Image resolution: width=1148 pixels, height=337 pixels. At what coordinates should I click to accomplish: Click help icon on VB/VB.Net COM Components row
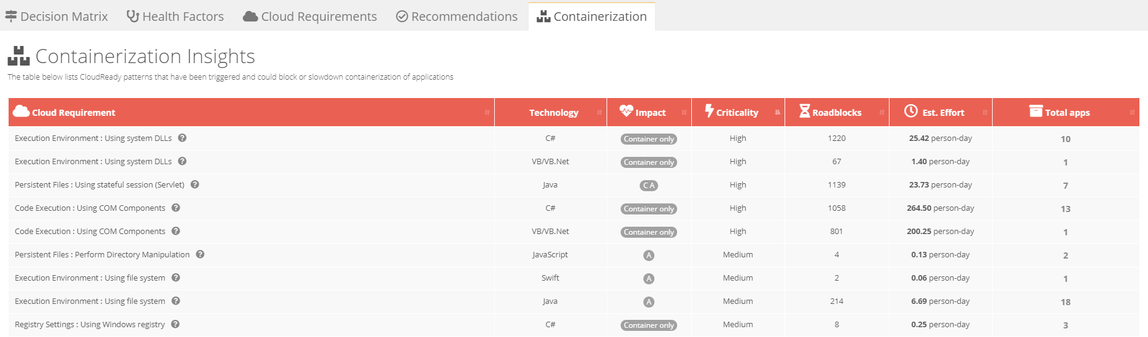176,231
